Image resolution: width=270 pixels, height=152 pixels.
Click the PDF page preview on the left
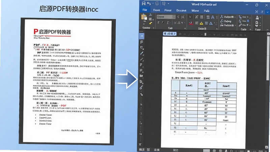tap(67, 81)
